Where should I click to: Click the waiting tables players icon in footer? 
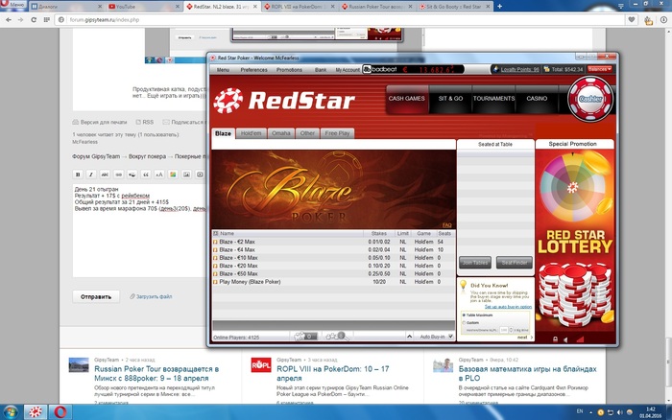point(305,337)
